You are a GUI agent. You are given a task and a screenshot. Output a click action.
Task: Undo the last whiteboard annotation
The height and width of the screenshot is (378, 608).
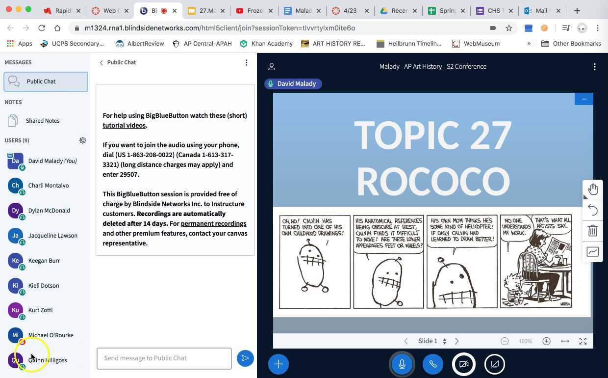click(x=592, y=210)
